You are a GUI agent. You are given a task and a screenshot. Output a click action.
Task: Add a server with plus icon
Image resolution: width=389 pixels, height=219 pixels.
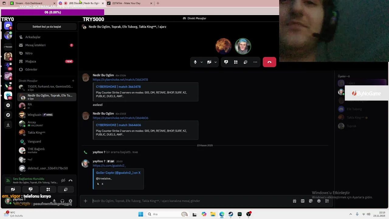pos(8,105)
